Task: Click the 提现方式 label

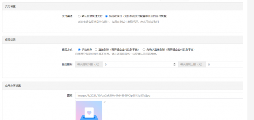Action: click(67, 50)
